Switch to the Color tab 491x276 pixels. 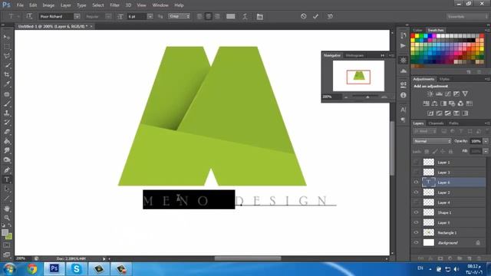coord(417,30)
